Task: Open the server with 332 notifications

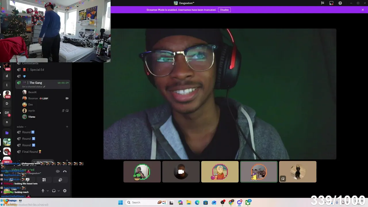Action: pos(7,94)
